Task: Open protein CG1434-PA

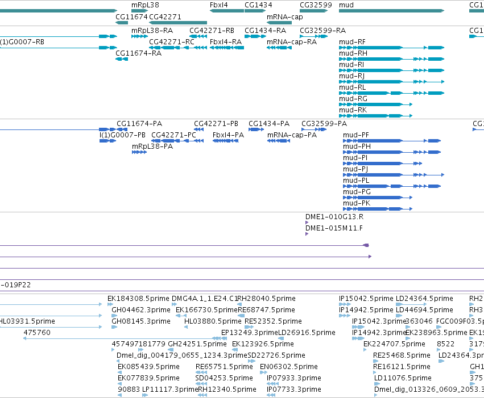Action: coord(269,124)
